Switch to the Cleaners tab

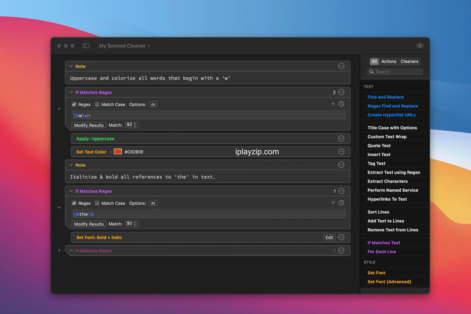[409, 61]
